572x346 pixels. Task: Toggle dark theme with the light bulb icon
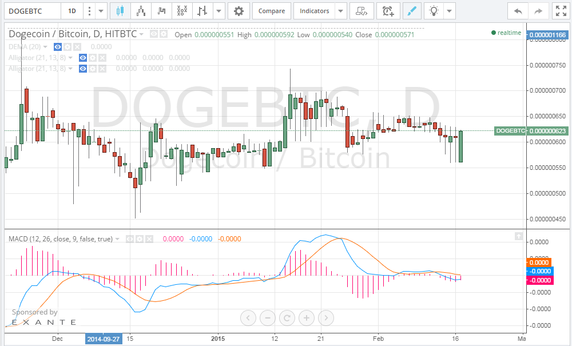pyautogui.click(x=433, y=11)
